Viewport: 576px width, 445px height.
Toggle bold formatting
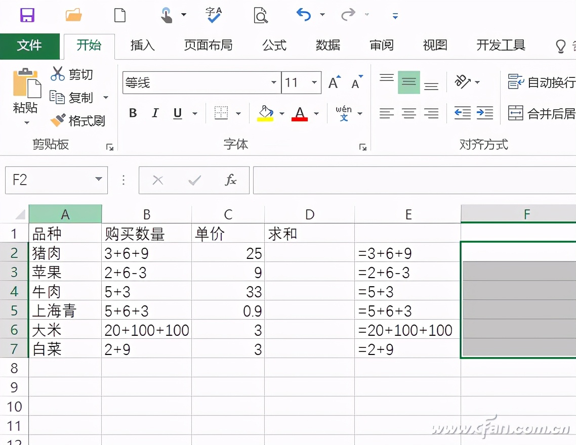click(x=133, y=113)
